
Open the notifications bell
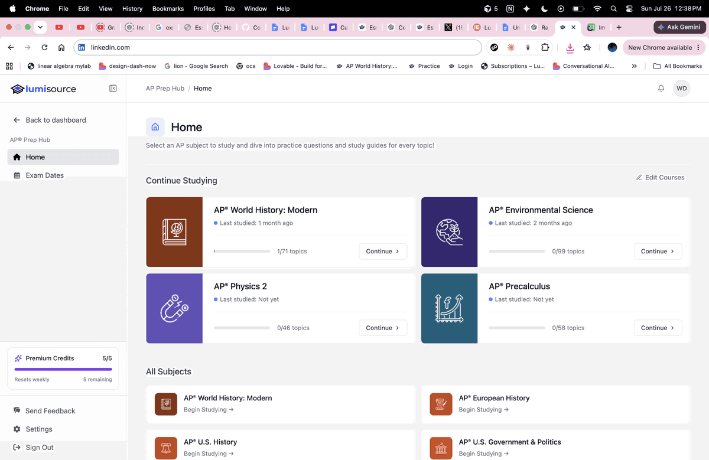pyautogui.click(x=661, y=89)
